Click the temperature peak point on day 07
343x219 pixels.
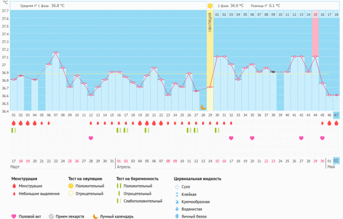coord(56,52)
